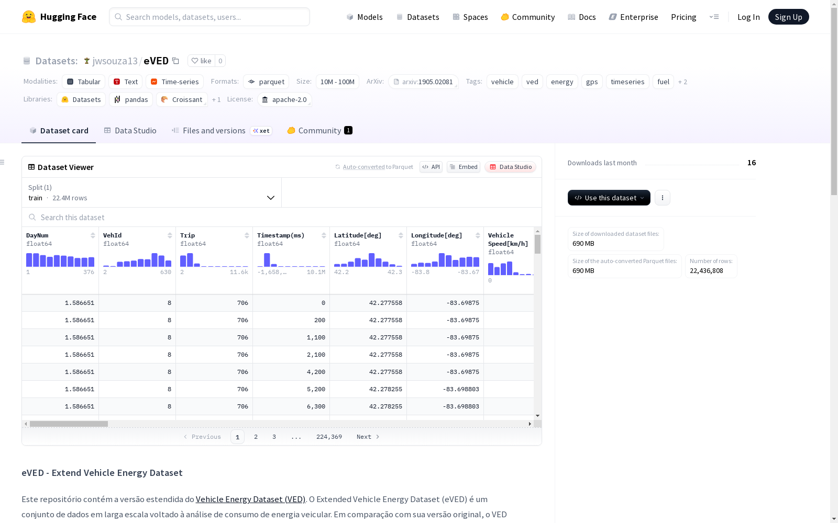Open Models in the top navigation
Screen dimensions: 838x523
point(365,17)
